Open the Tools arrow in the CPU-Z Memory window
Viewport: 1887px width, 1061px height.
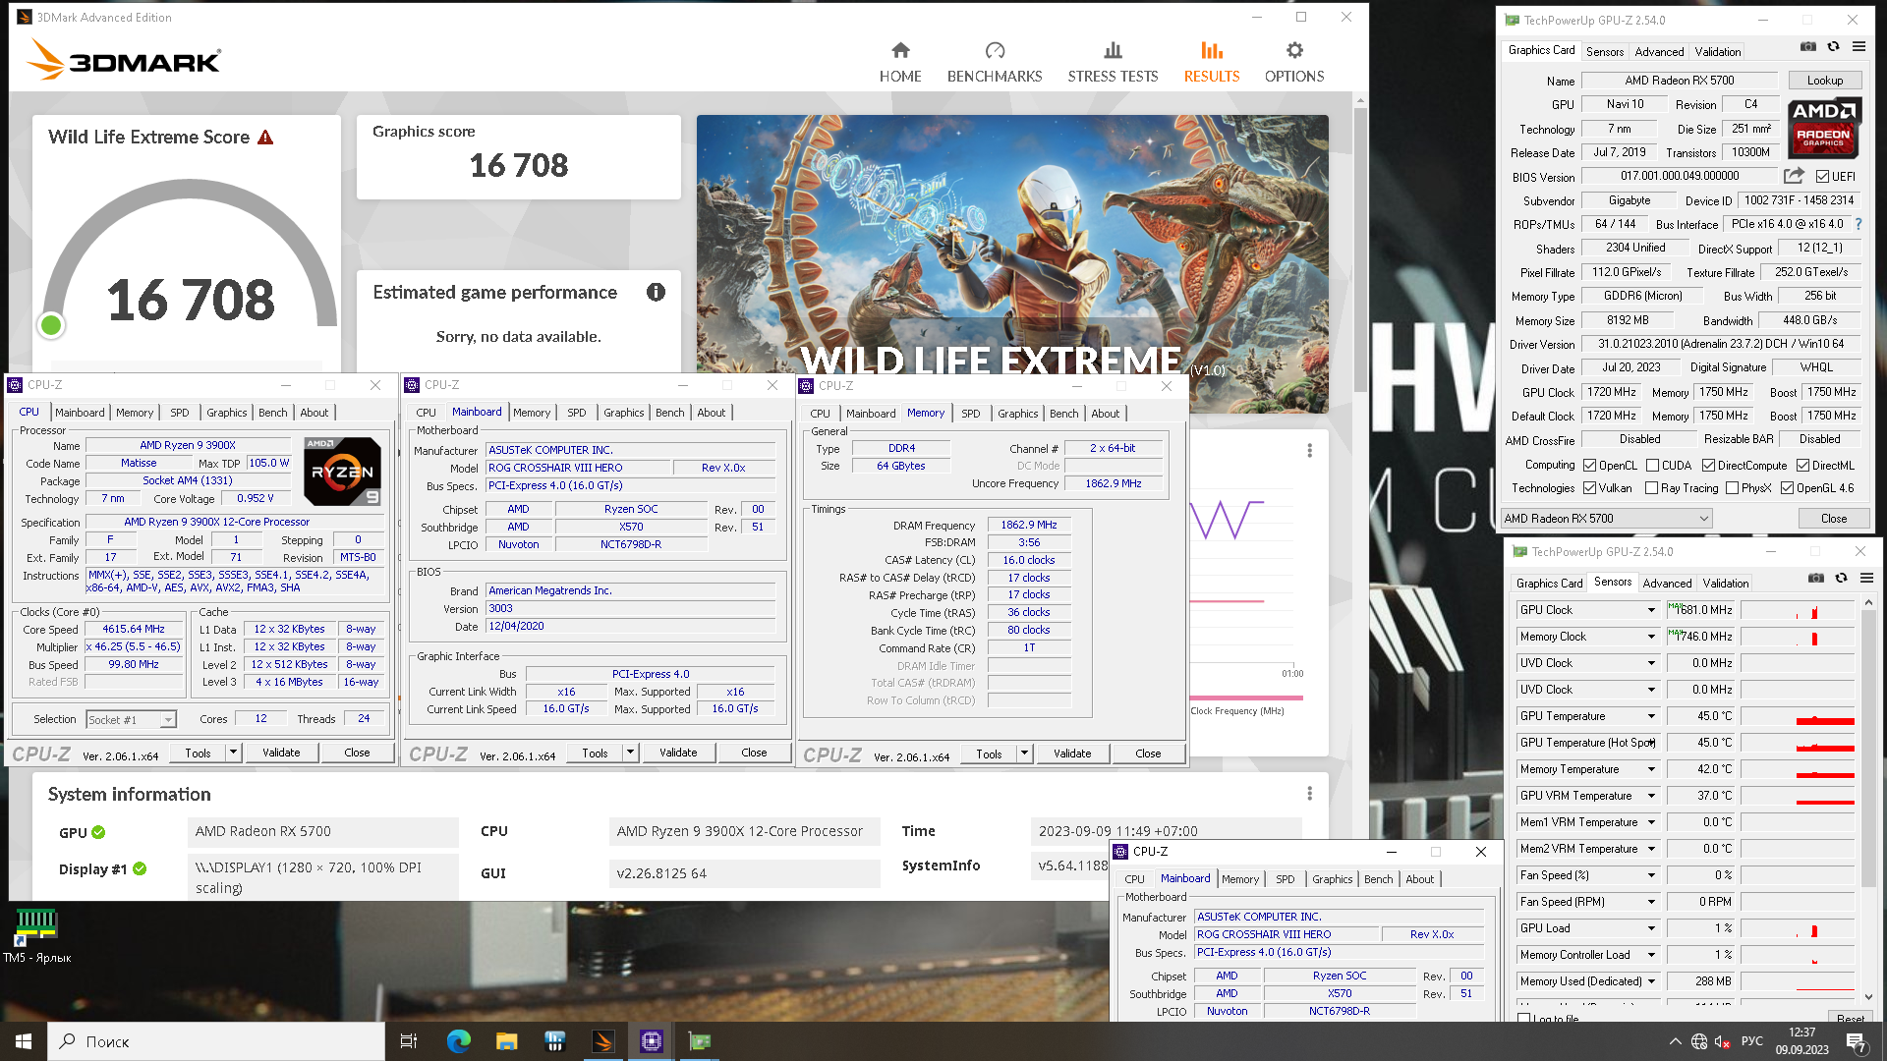click(x=1024, y=754)
